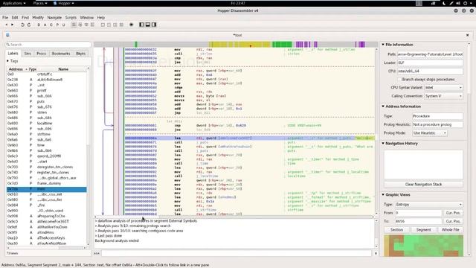Screen dimensions: 476x268
Task: Click the Section button
Action: point(396,230)
